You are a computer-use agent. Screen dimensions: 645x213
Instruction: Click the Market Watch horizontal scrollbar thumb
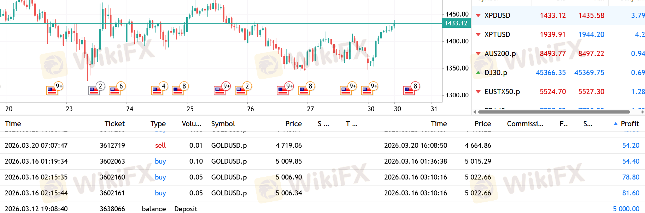pos(554,112)
